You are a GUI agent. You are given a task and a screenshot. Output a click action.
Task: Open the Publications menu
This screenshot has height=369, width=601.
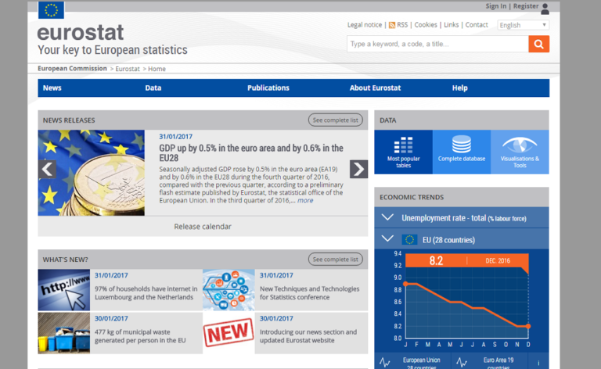coord(268,88)
